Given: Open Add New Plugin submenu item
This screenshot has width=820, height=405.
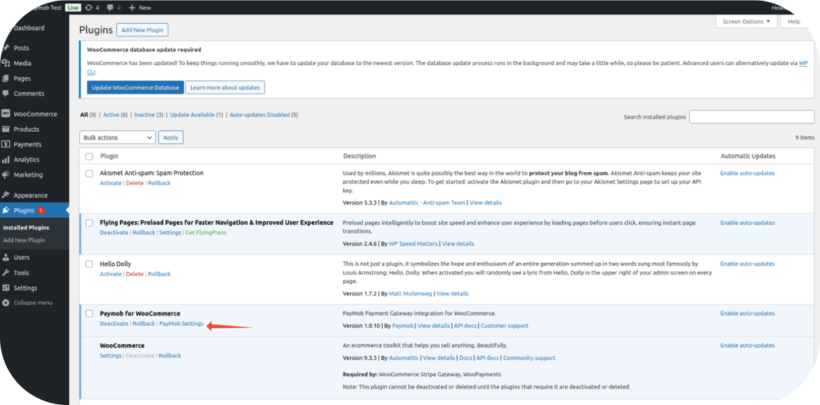Looking at the screenshot, I should coord(24,240).
